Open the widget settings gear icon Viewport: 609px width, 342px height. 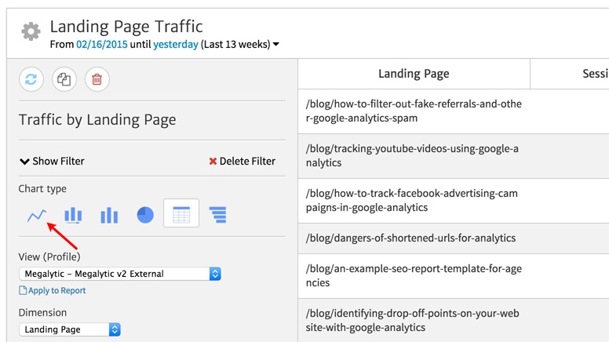coord(31,31)
